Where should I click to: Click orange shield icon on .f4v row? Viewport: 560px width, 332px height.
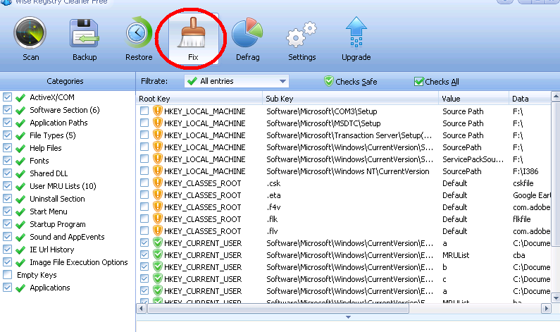[x=158, y=207]
